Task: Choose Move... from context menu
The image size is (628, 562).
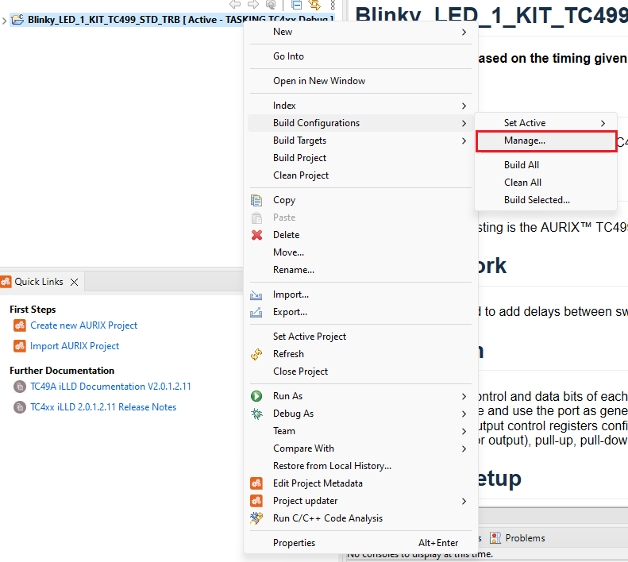Action: pos(360,252)
